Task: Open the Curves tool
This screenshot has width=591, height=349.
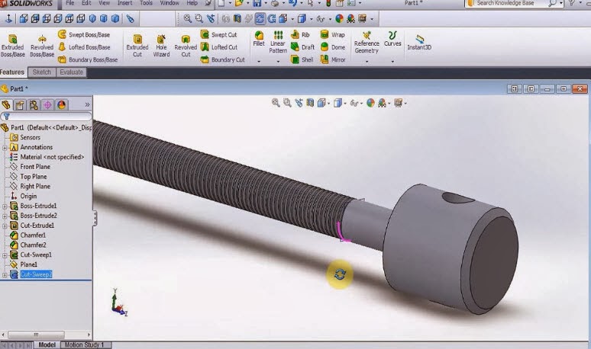Action: [392, 39]
